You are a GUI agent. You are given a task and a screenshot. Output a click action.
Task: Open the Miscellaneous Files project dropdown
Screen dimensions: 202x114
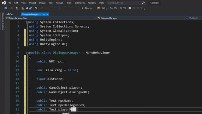coord(51,18)
